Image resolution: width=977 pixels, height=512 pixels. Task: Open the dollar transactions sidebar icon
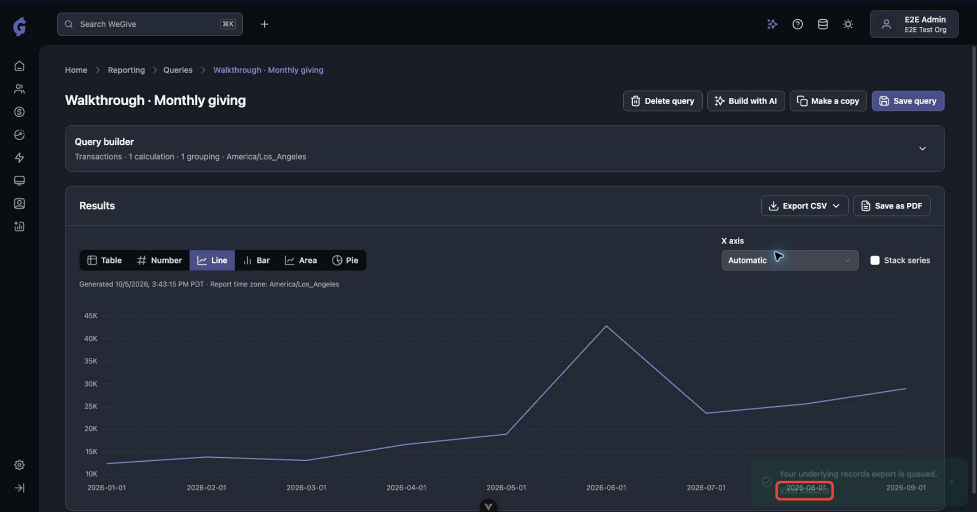coord(19,112)
